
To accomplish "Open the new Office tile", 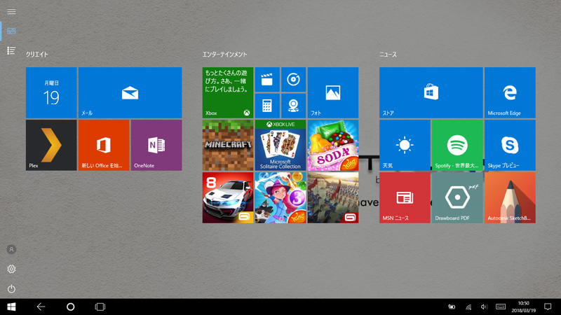I will pyautogui.click(x=104, y=145).
